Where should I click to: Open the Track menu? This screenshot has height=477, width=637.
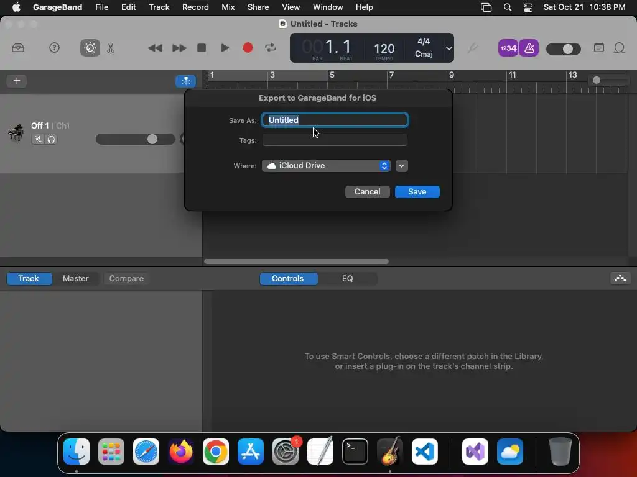(159, 7)
